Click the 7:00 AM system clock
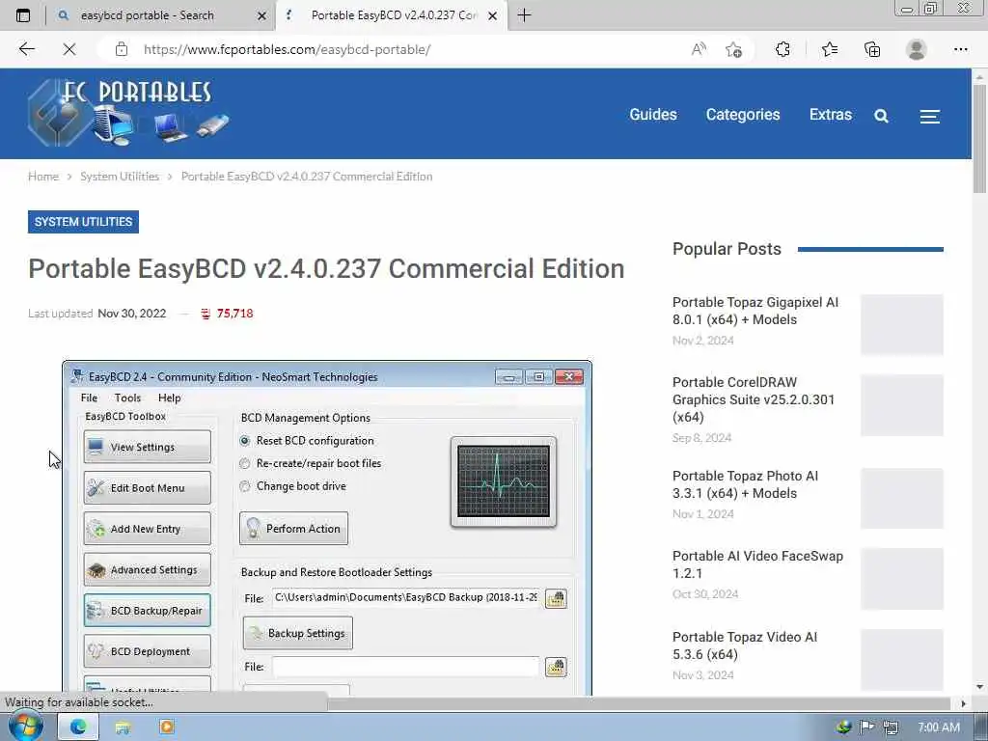 (938, 727)
